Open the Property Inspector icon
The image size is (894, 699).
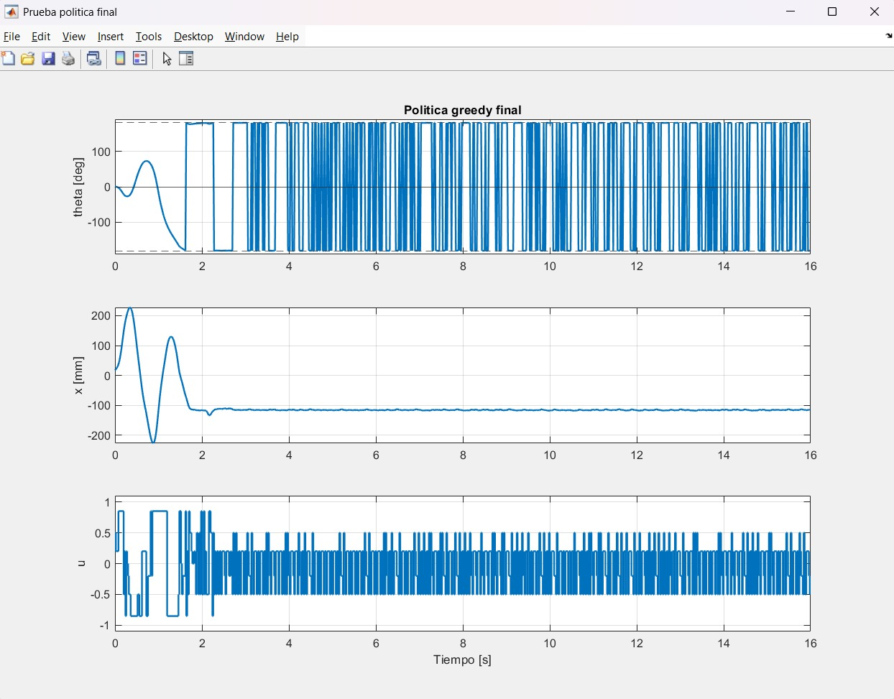point(186,59)
